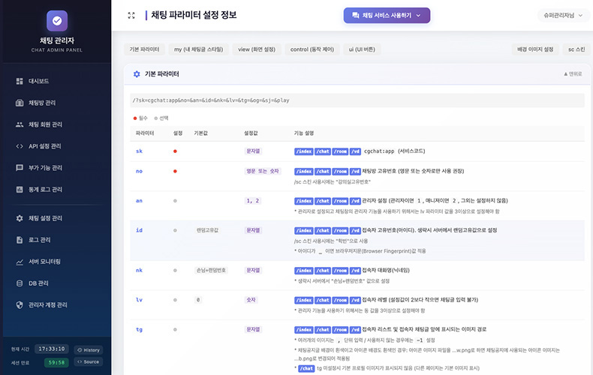Click the 숫자 value tag in lv row
Image resolution: width=593 pixels, height=375 pixels.
[251, 300]
